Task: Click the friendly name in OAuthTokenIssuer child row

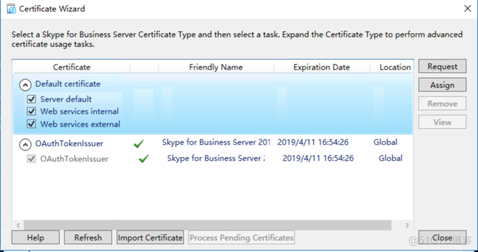Action: pos(216,158)
